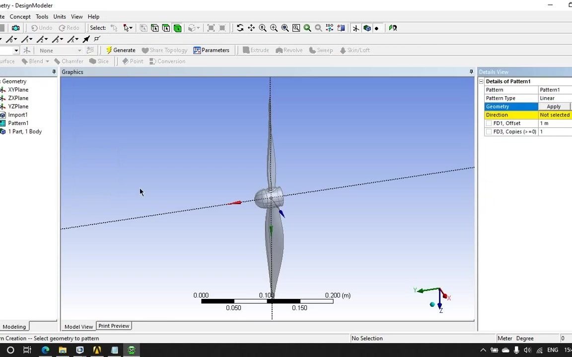
Task: Open the Concept menu
Action: tap(20, 16)
